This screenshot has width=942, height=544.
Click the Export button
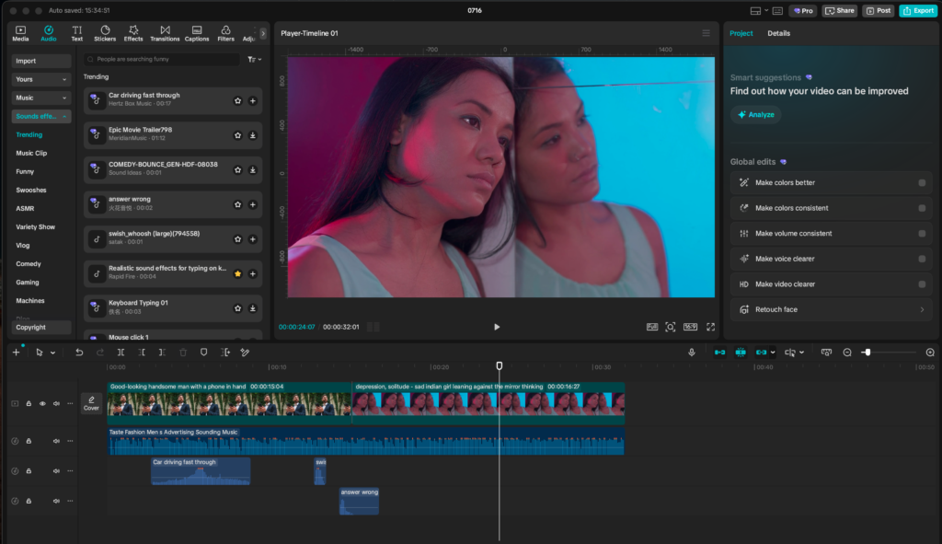coord(918,11)
